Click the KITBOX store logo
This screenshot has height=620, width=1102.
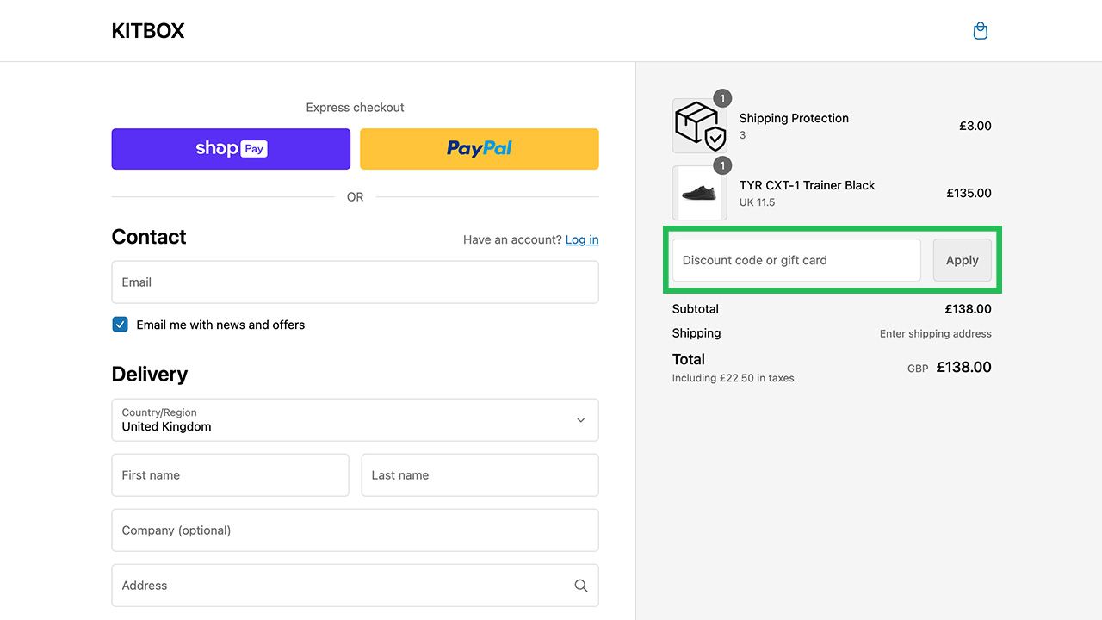point(148,31)
